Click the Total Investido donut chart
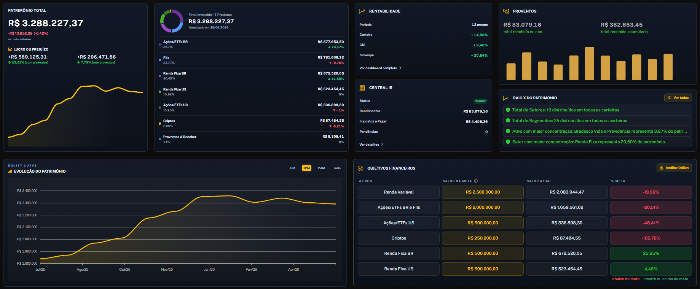 172,21
